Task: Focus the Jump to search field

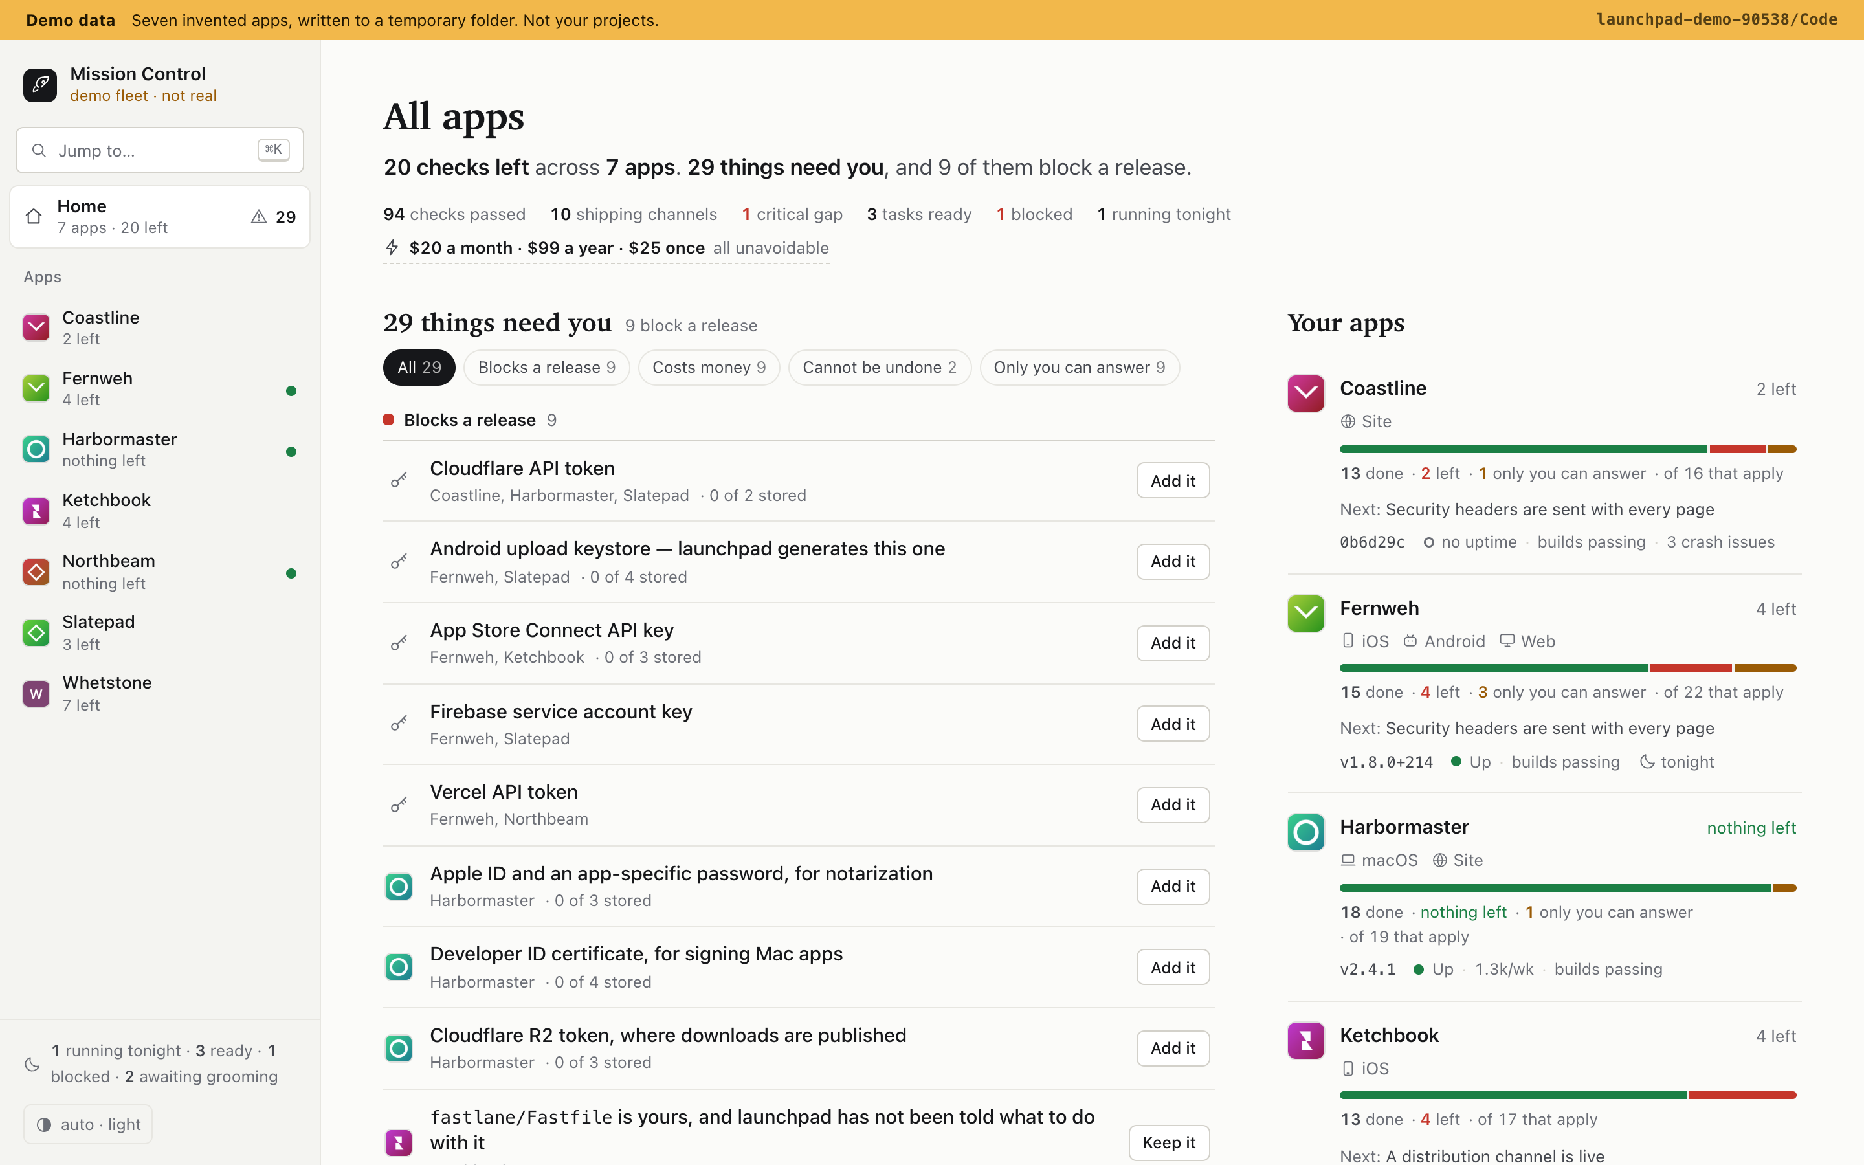Action: (x=159, y=150)
